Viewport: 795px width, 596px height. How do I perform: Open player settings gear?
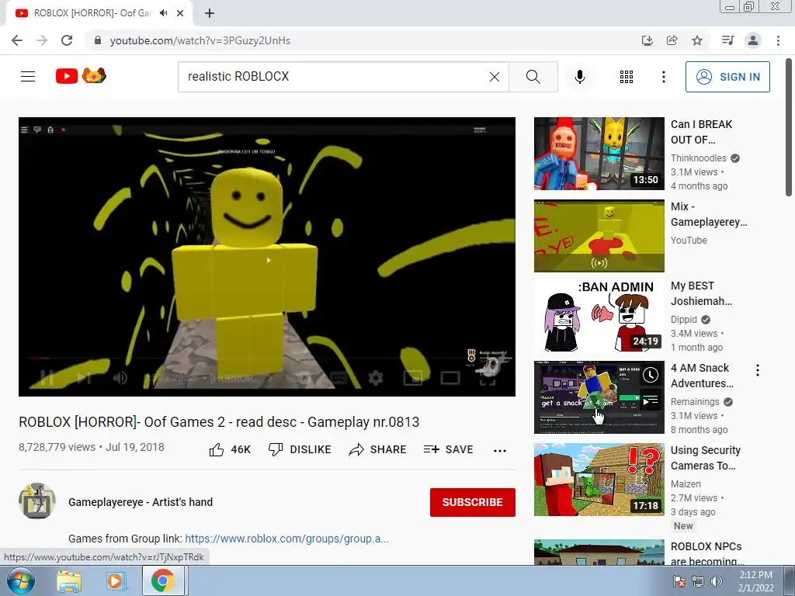[x=375, y=378]
